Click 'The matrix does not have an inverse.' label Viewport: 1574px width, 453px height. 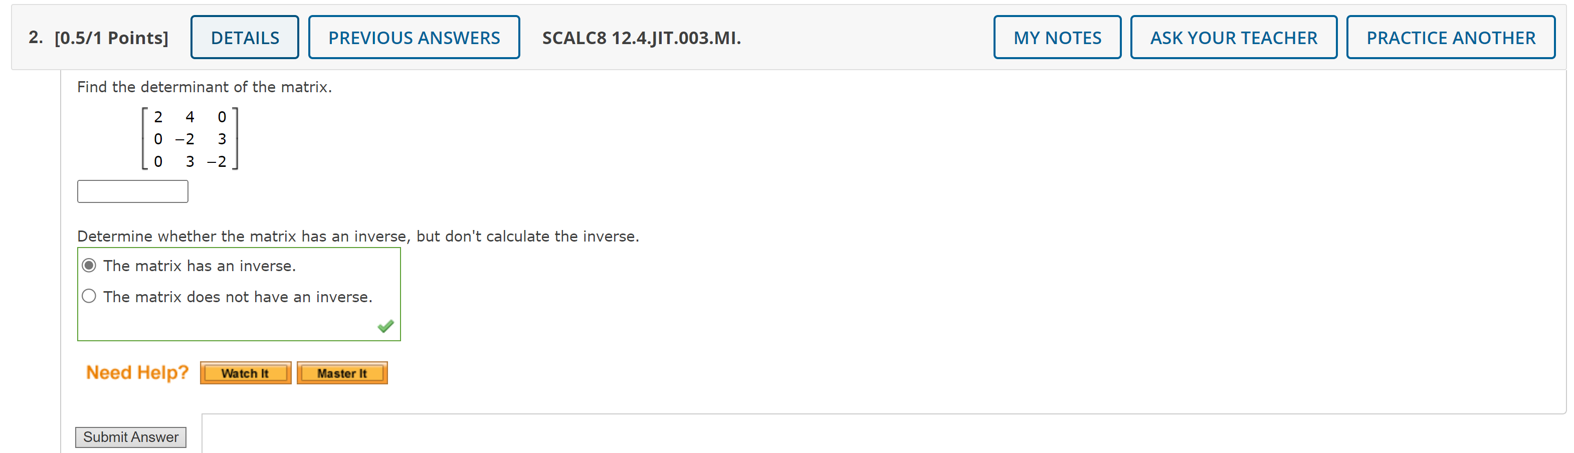coord(238,297)
